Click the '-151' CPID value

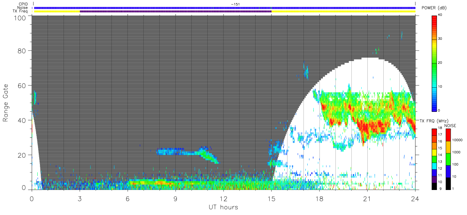pyautogui.click(x=235, y=4)
